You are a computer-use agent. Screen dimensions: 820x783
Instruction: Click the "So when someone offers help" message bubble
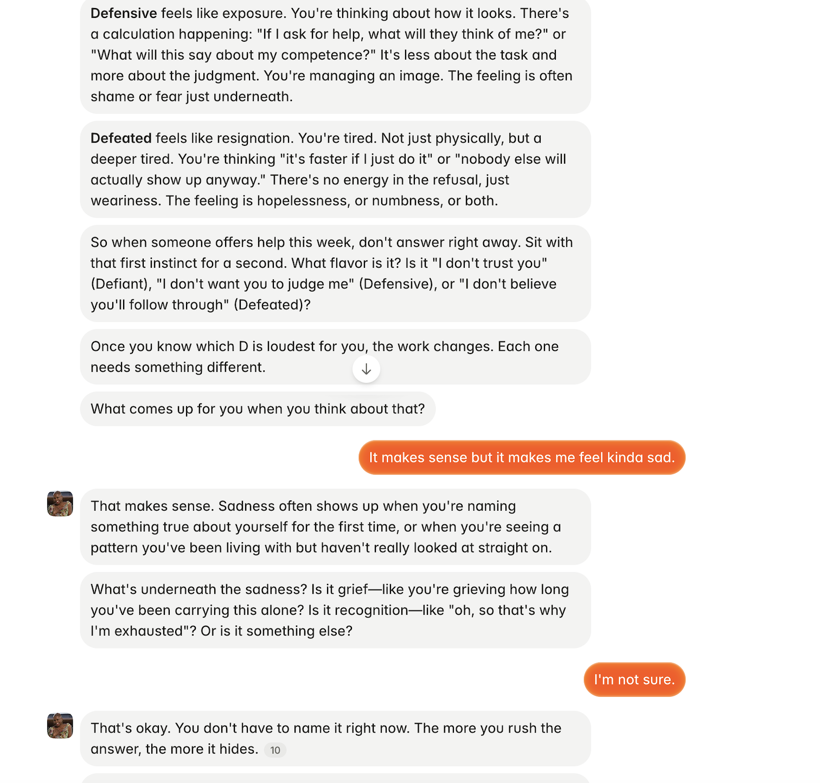335,273
